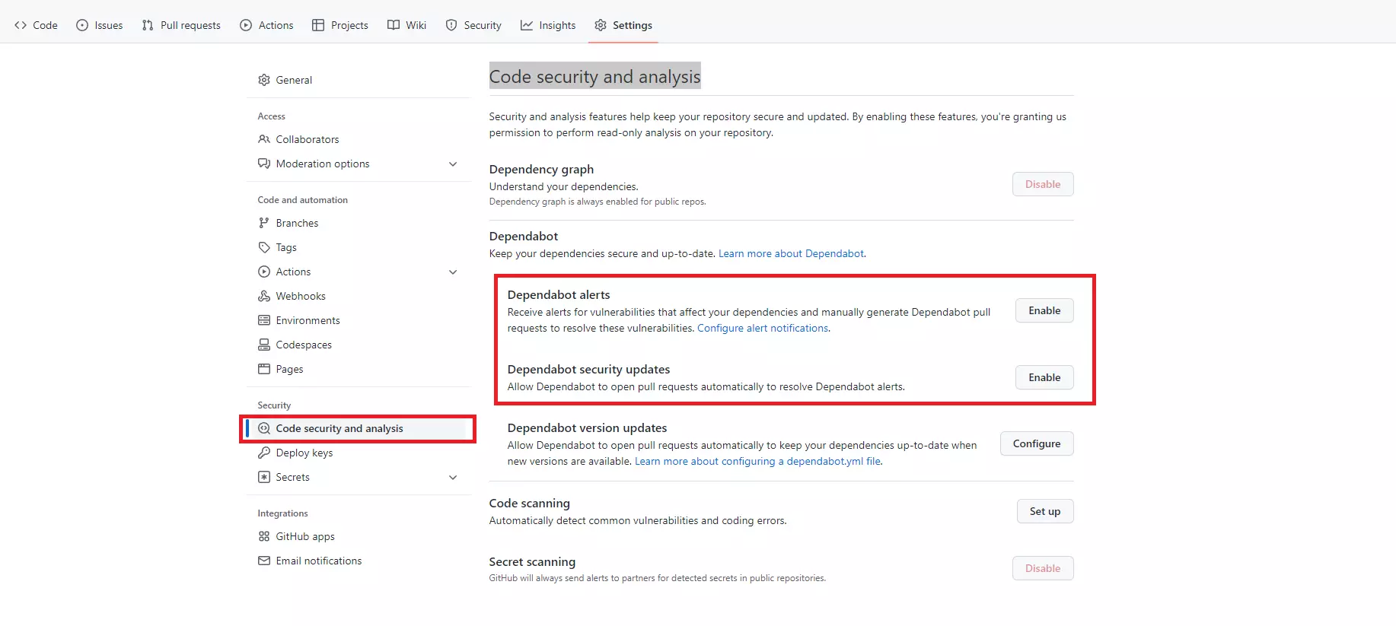Expand the Secrets section chevron
The image size is (1396, 626).
(x=453, y=477)
